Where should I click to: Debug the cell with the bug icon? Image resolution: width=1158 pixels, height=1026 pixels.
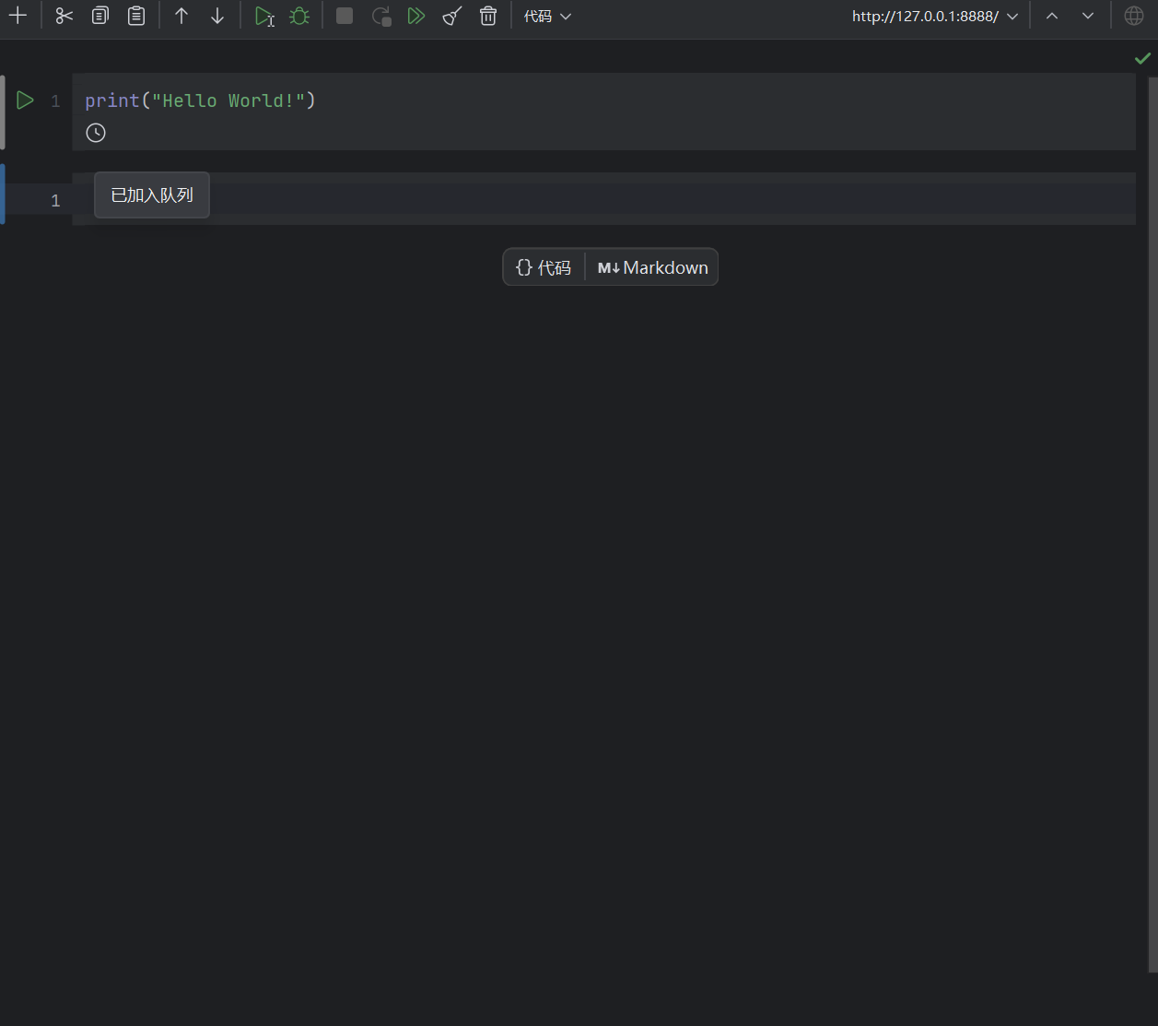point(299,16)
